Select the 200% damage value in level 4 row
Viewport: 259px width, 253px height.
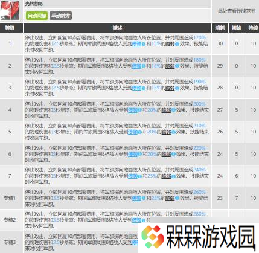point(199,104)
